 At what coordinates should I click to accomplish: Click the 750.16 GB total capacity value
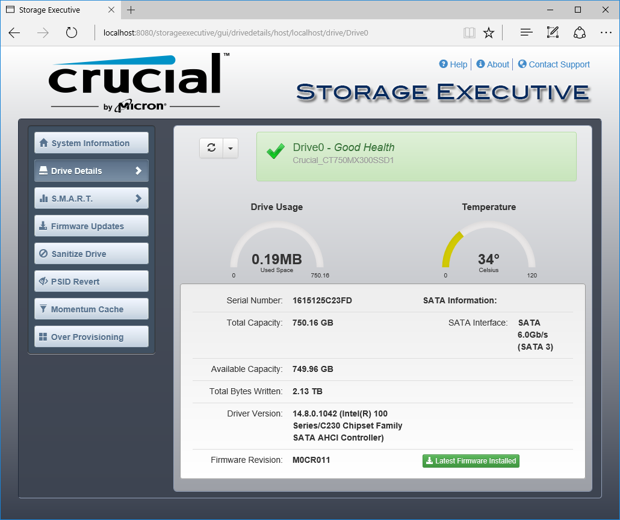click(x=313, y=323)
